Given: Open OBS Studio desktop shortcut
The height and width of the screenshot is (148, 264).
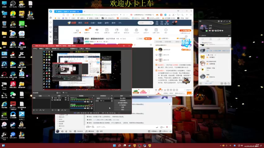Looking at the screenshot, I should 13,4.
